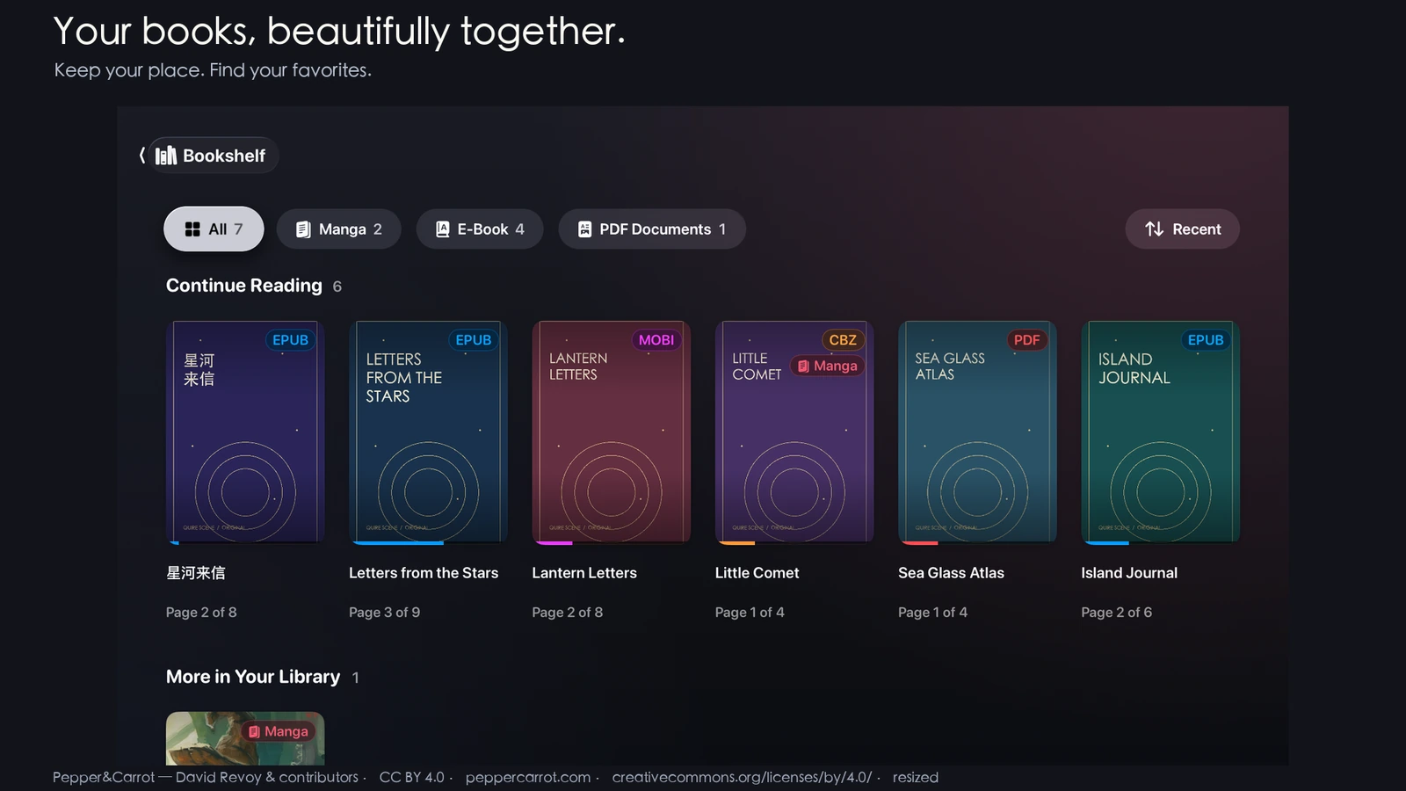Click the PDF badge on Sea Glass Atlas
The image size is (1406, 791).
click(x=1026, y=340)
